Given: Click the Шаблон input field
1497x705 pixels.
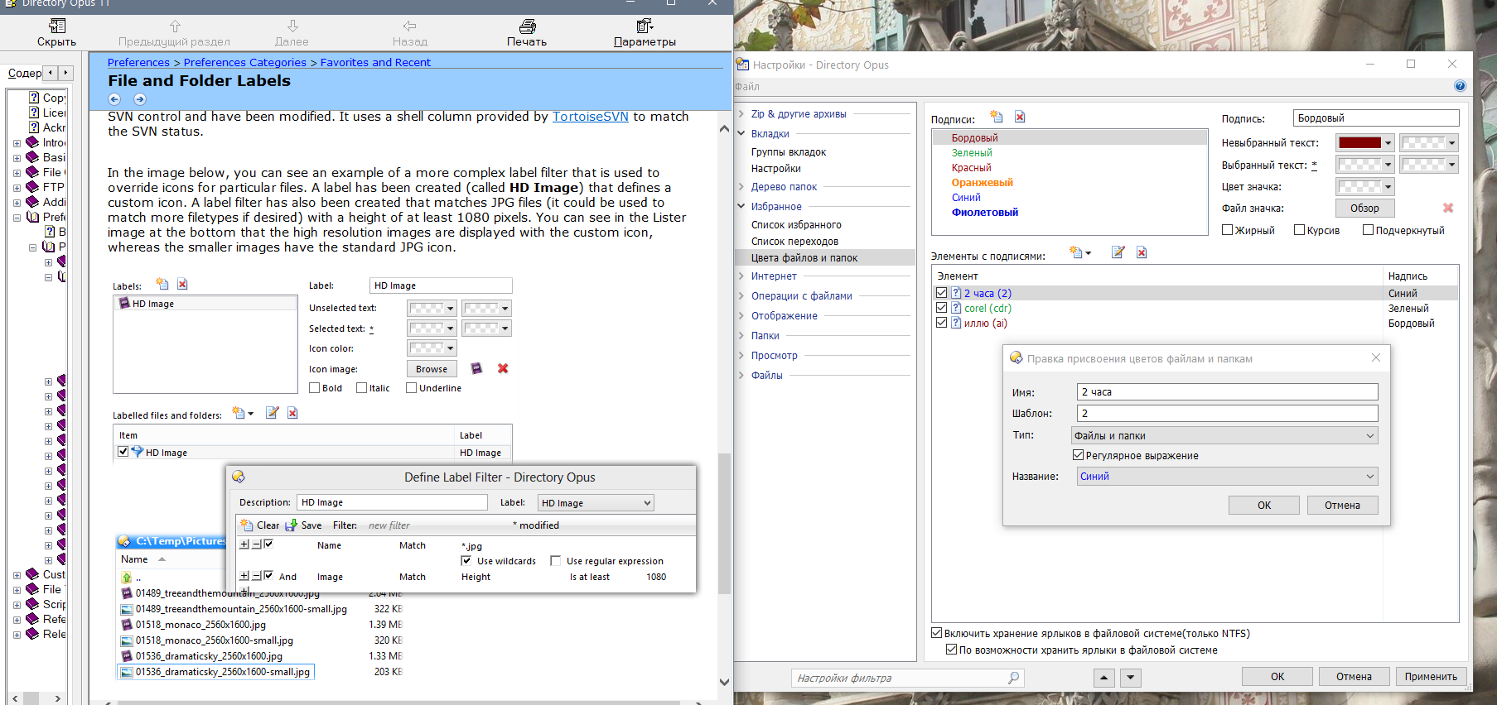Looking at the screenshot, I should (x=1228, y=413).
